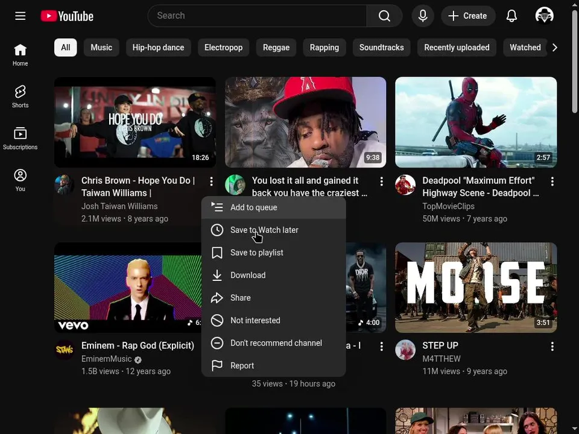This screenshot has height=434, width=579.
Task: Select Add to queue
Action: [x=274, y=207]
